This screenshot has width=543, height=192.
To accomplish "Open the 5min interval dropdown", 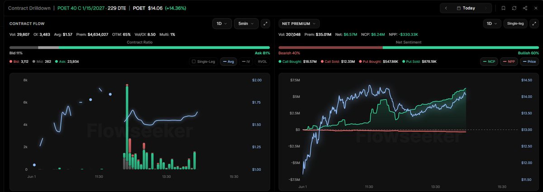I will [246, 23].
